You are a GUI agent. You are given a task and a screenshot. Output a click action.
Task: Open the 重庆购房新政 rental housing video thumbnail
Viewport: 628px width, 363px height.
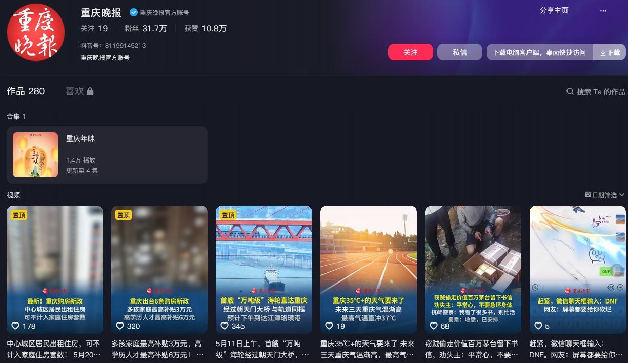[x=55, y=270]
